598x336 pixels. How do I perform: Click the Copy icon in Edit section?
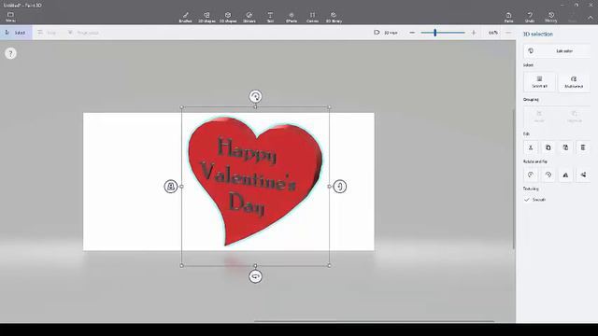point(548,147)
